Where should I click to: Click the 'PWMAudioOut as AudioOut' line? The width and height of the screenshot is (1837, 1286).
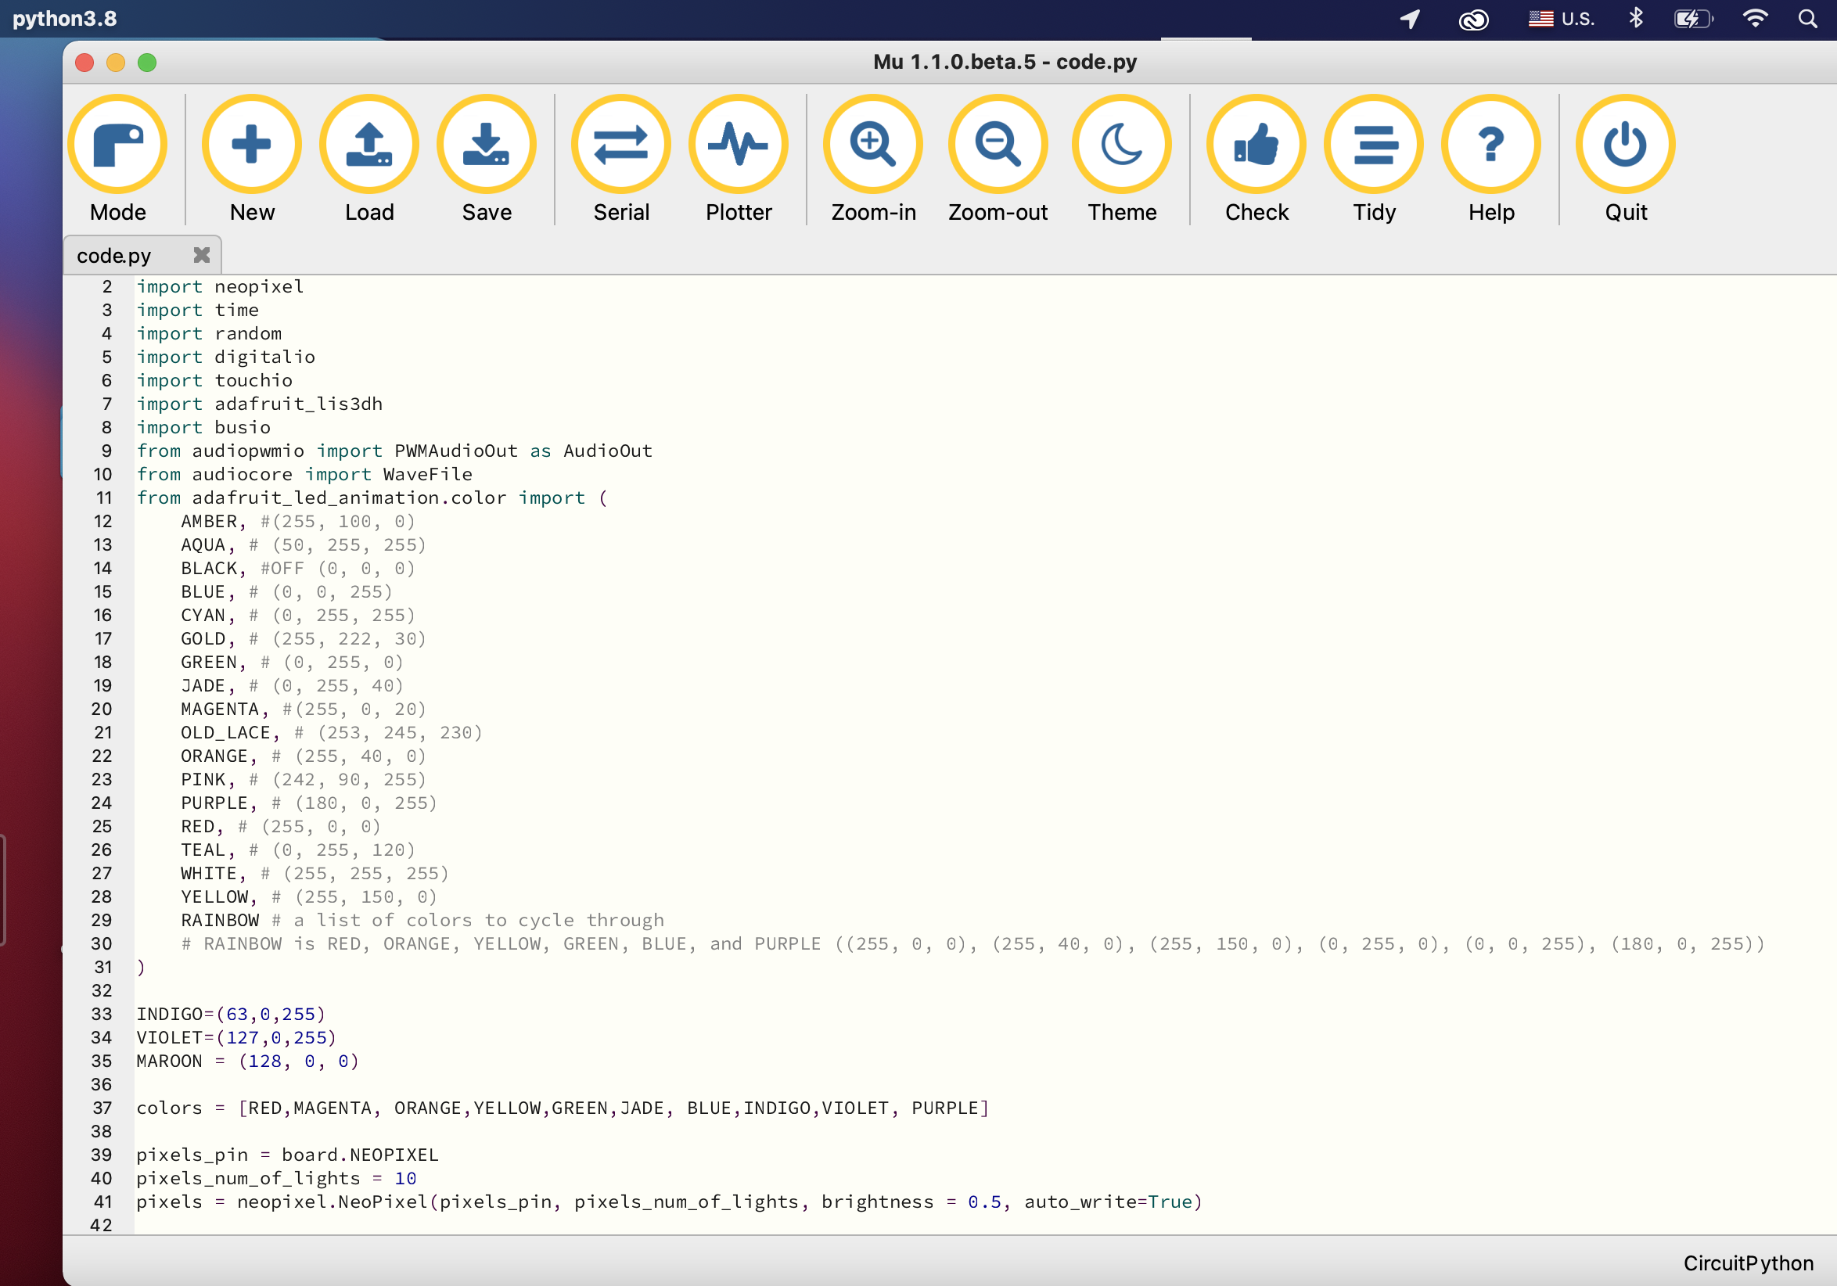coord(394,451)
